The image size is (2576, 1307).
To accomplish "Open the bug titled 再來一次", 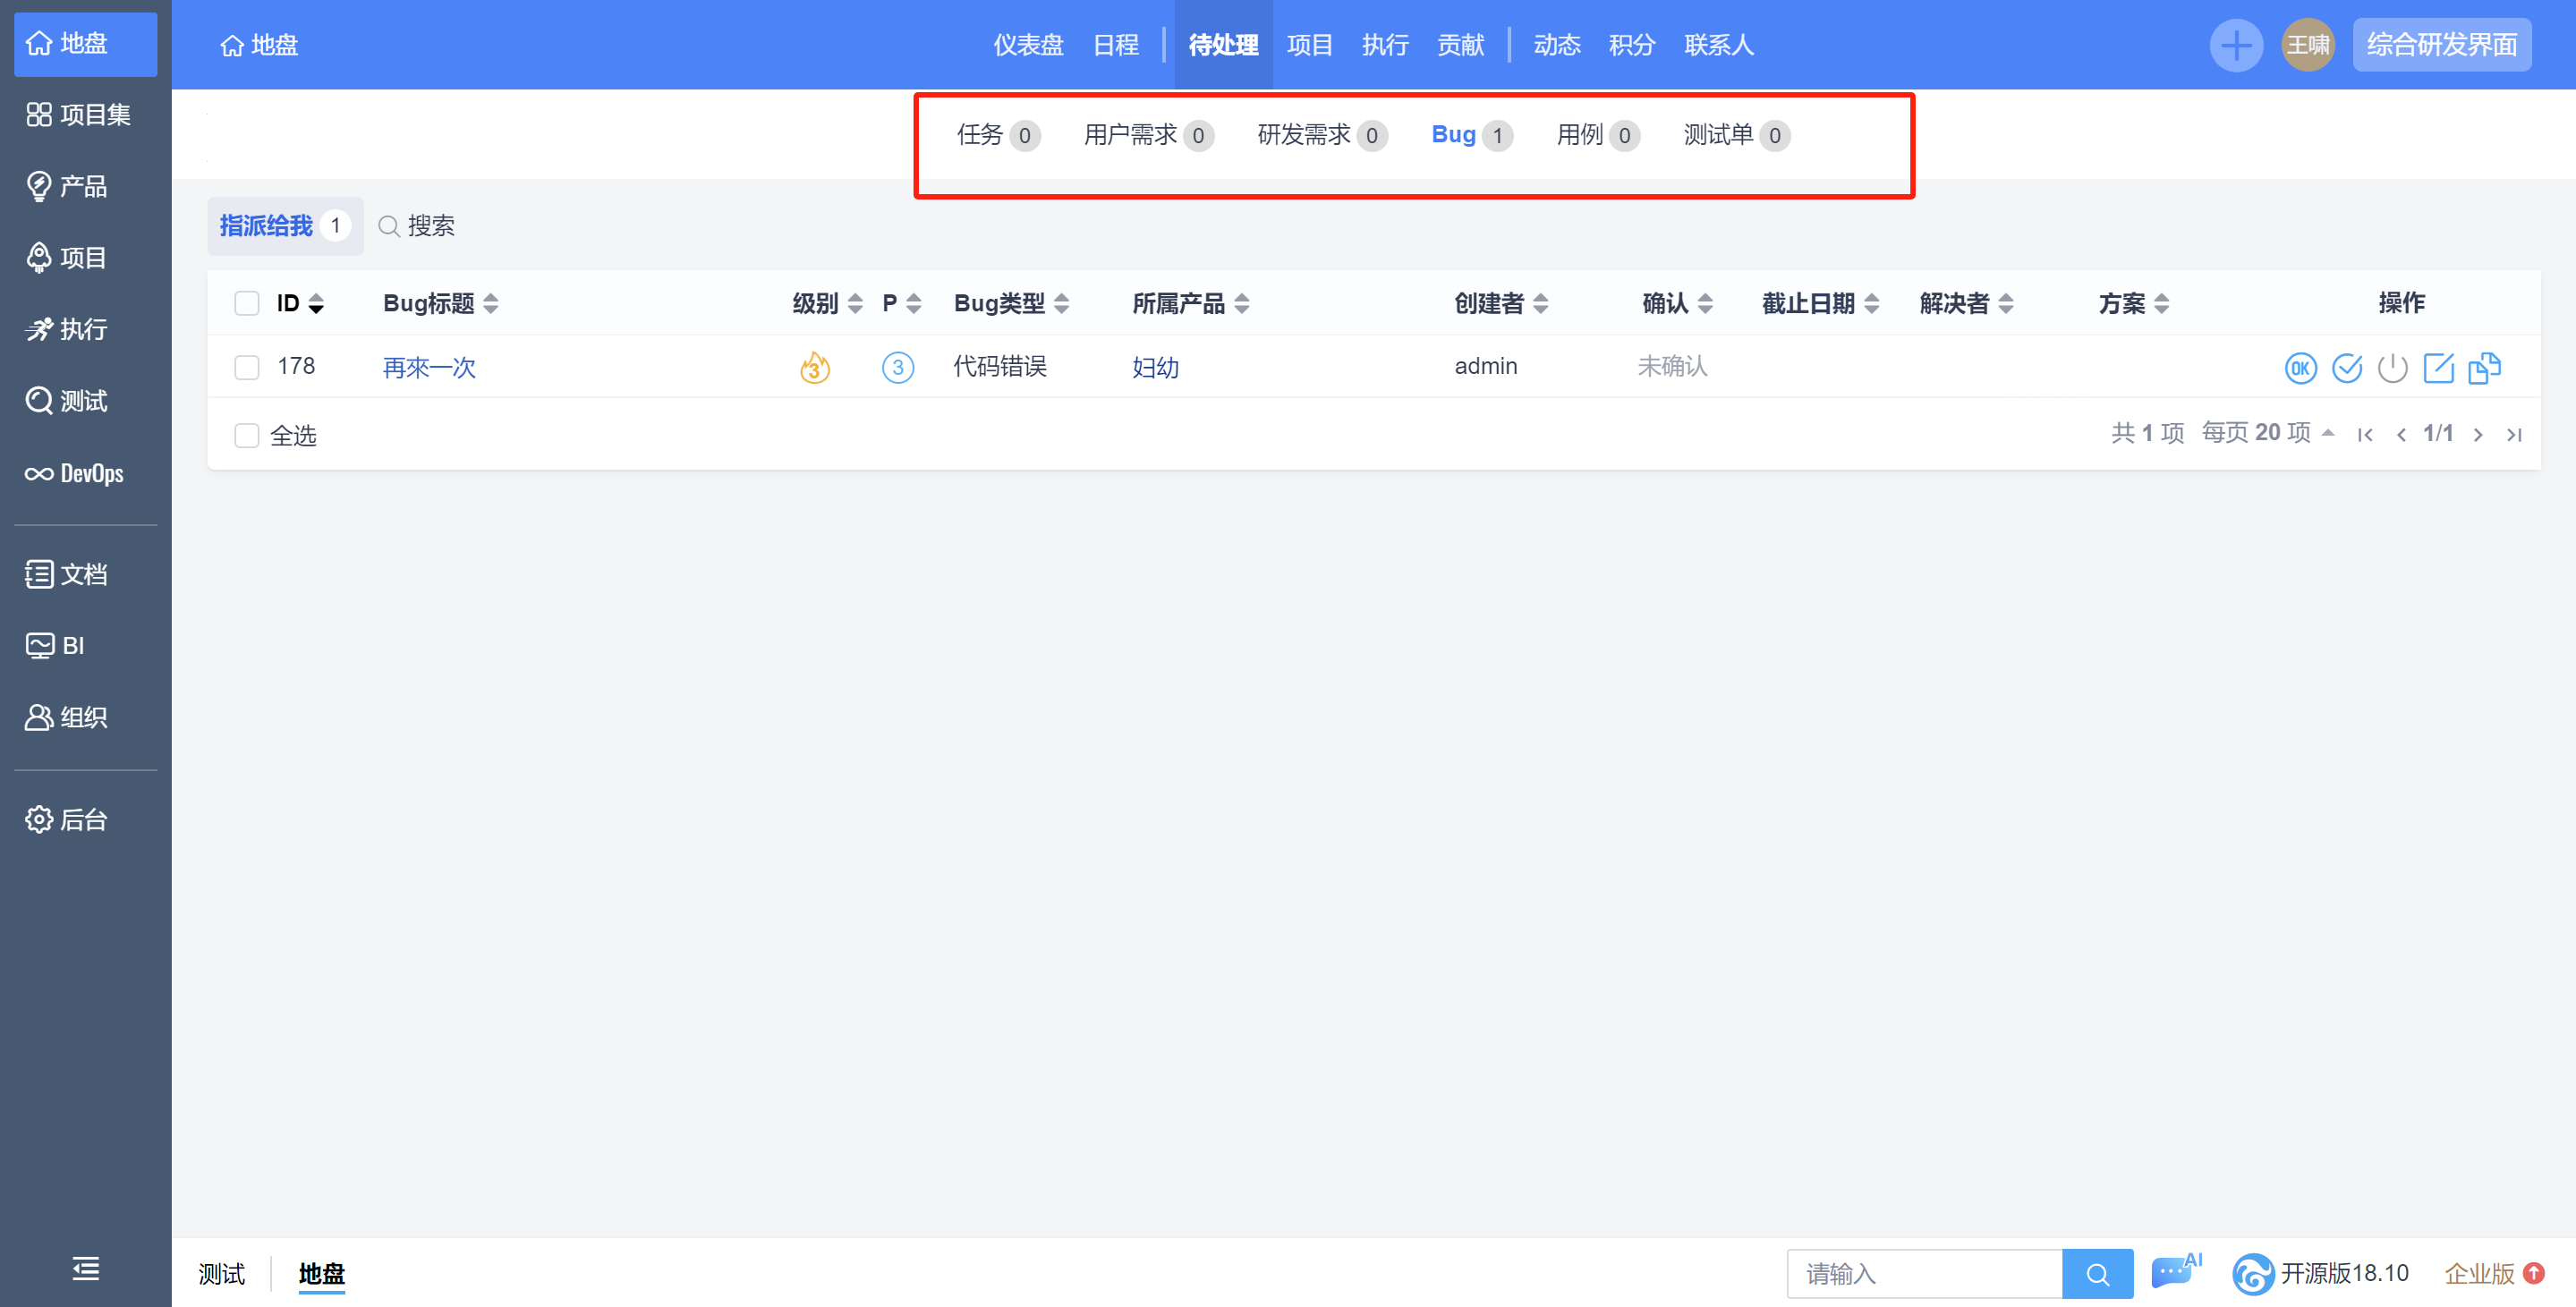I will click(x=429, y=367).
